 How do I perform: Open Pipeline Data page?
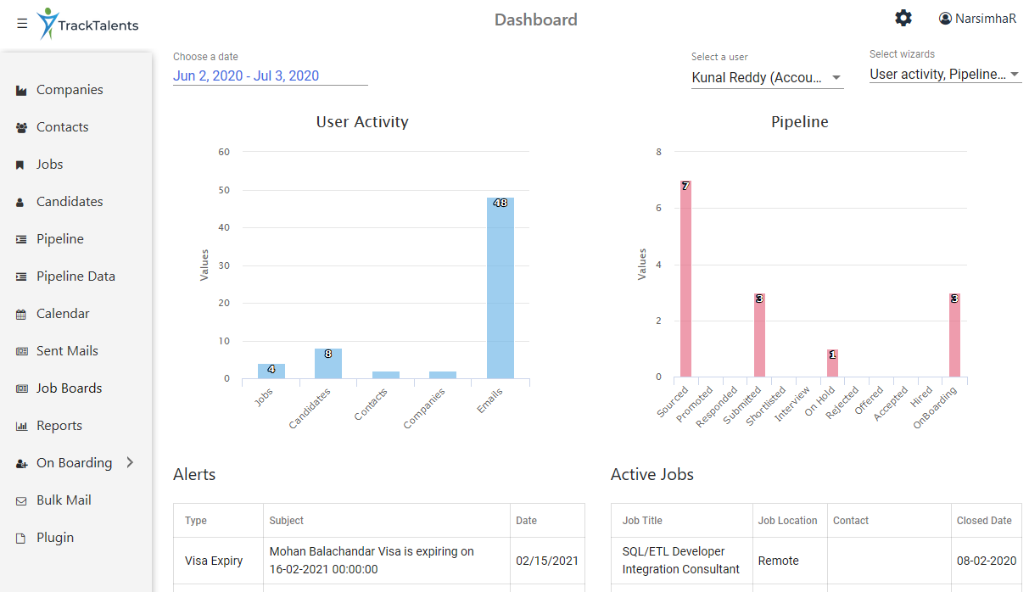point(76,276)
